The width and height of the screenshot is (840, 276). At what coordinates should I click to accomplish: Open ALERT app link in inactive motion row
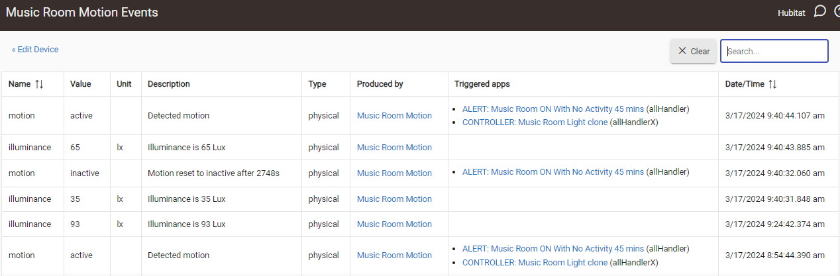pyautogui.click(x=552, y=172)
